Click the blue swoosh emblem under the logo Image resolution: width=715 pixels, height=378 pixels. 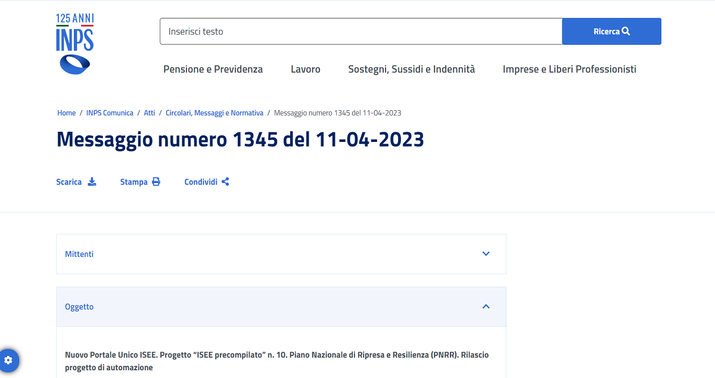click(x=74, y=64)
